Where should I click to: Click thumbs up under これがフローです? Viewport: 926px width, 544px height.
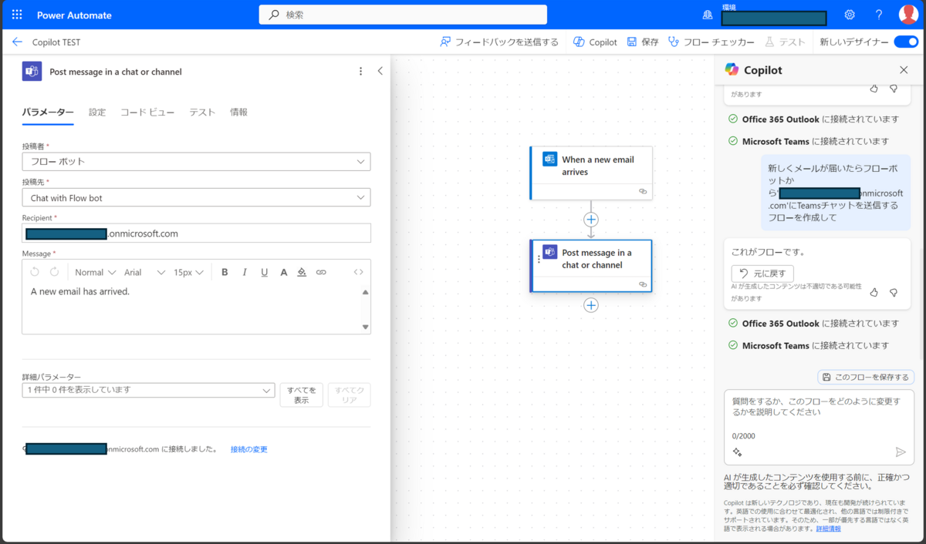tap(874, 293)
